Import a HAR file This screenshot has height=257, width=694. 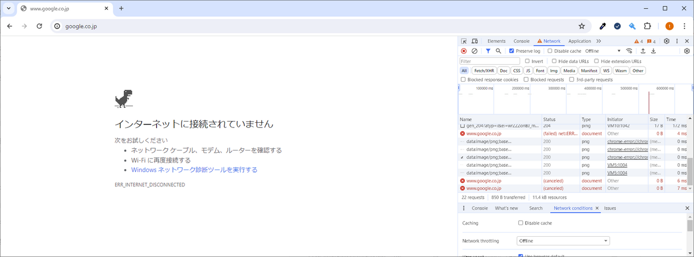point(643,51)
